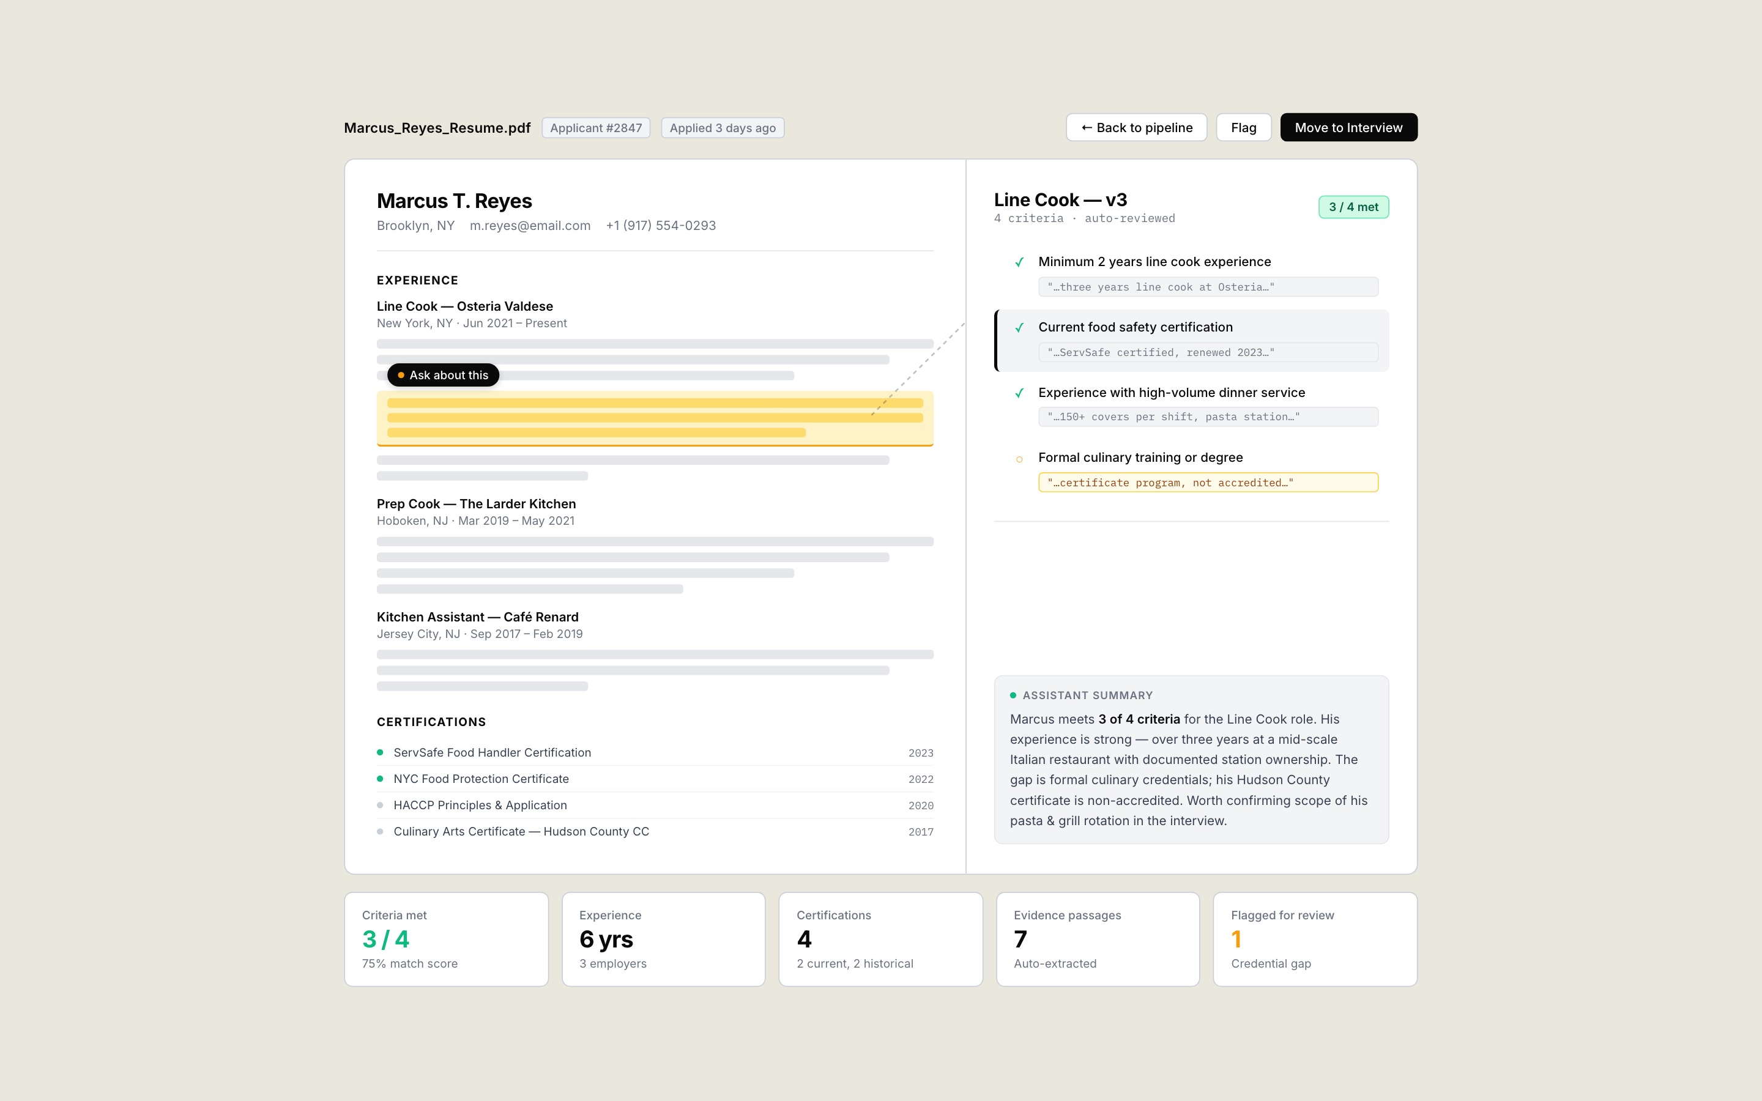The height and width of the screenshot is (1101, 1762).
Task: Click the CERTIFICATIONS section heading
Action: (431, 722)
